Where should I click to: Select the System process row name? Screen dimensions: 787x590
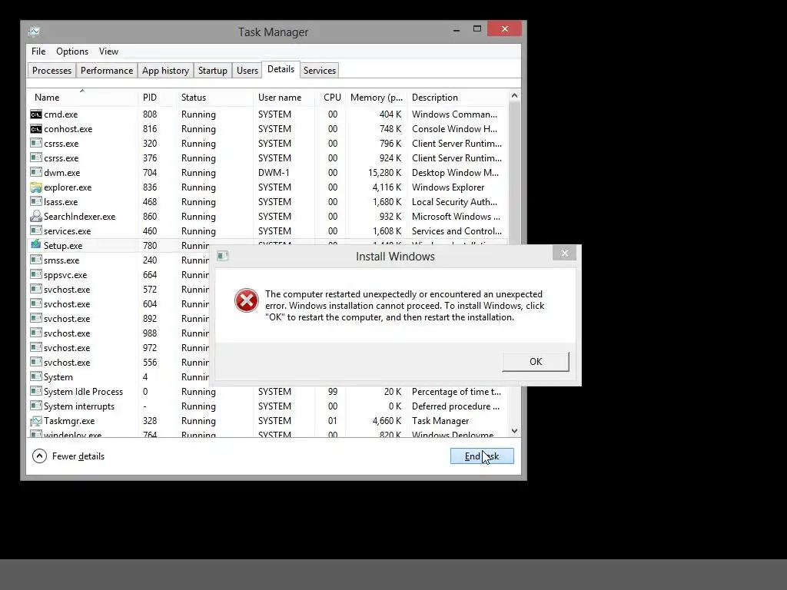tap(58, 376)
